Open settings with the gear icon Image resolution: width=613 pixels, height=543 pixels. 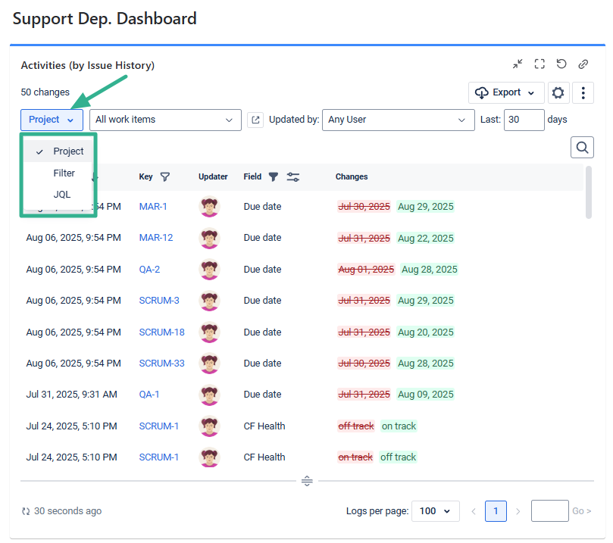click(x=558, y=93)
